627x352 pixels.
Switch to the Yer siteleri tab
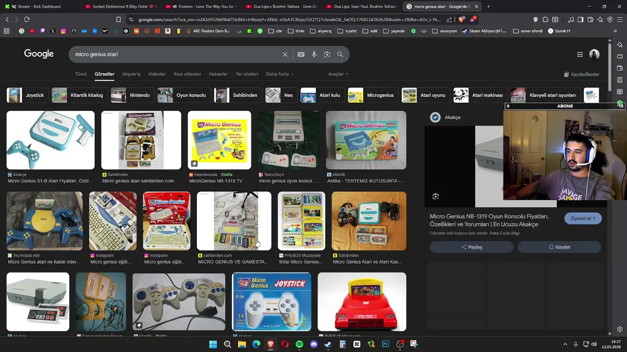(x=247, y=74)
